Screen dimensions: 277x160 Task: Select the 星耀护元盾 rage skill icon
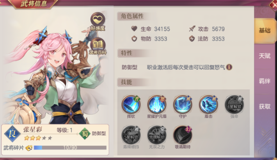pyautogui.click(x=157, y=104)
